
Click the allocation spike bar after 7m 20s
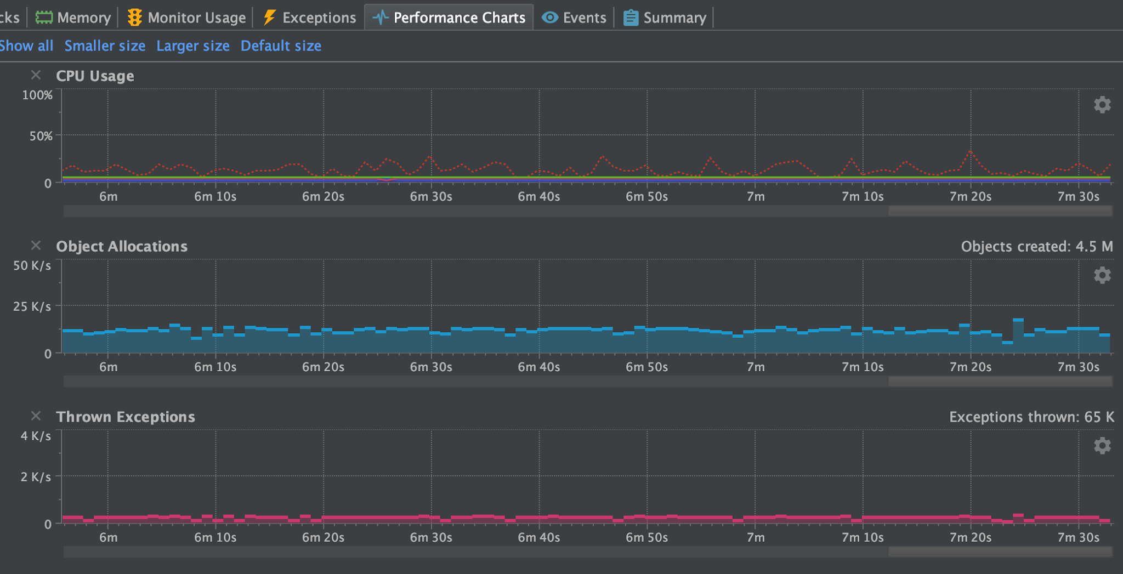(x=1018, y=336)
